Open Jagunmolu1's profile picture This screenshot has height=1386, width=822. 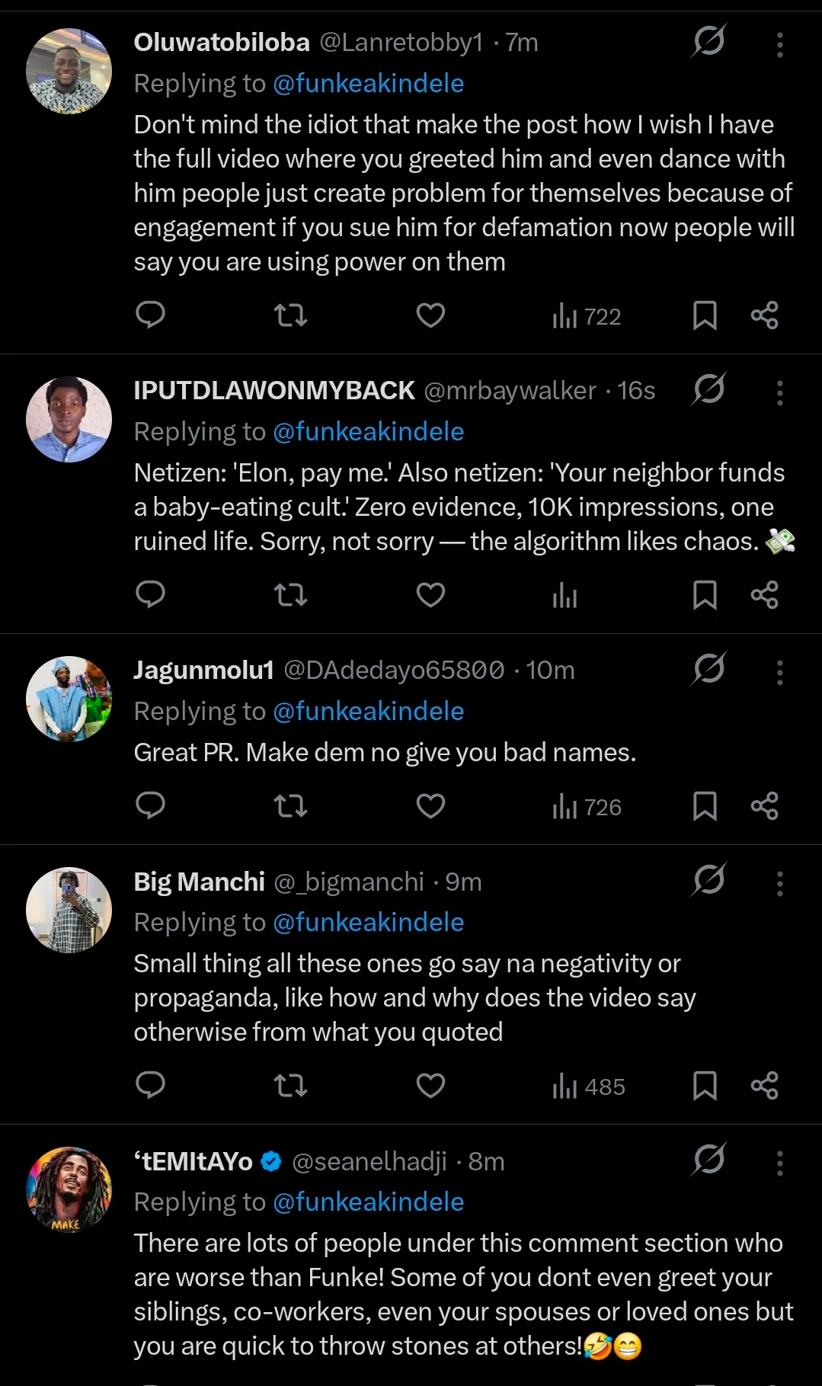point(69,699)
